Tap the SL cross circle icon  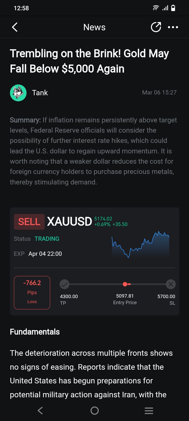coord(171,284)
